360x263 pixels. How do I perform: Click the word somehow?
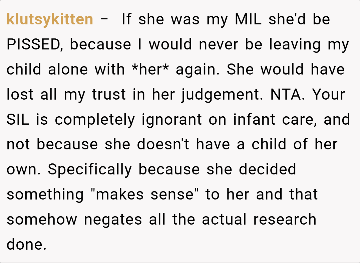(42, 219)
